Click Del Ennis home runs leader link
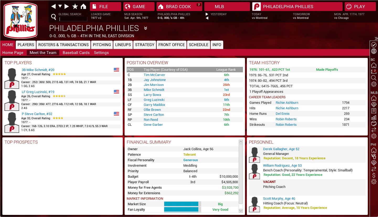 [283, 114]
